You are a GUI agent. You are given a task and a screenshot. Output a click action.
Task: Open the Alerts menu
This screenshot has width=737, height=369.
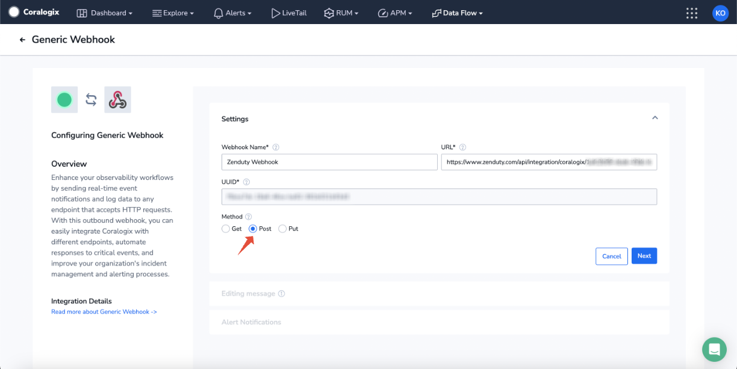pos(232,13)
